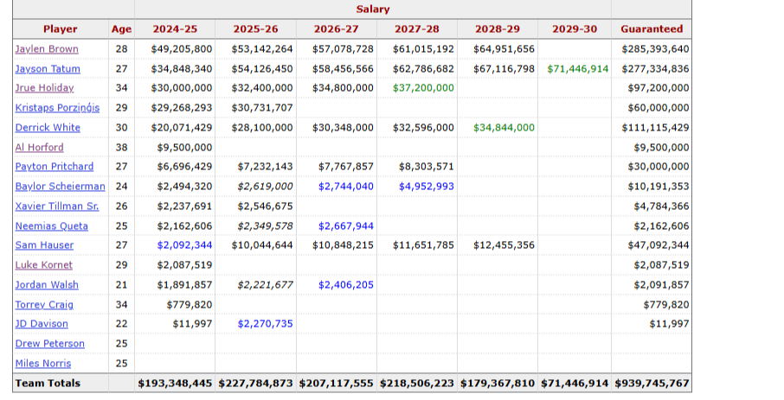Select Porziņģis $30,731,707 salary cell
784x400 pixels.
pyautogui.click(x=261, y=108)
